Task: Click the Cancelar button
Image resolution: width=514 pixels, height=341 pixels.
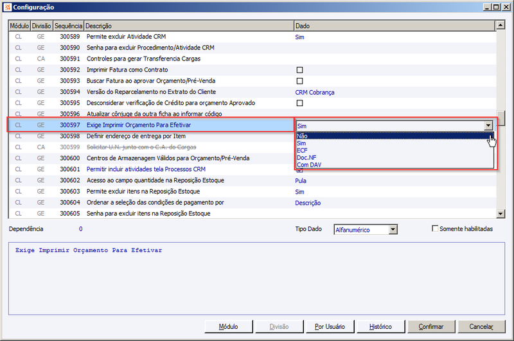Action: click(x=481, y=327)
